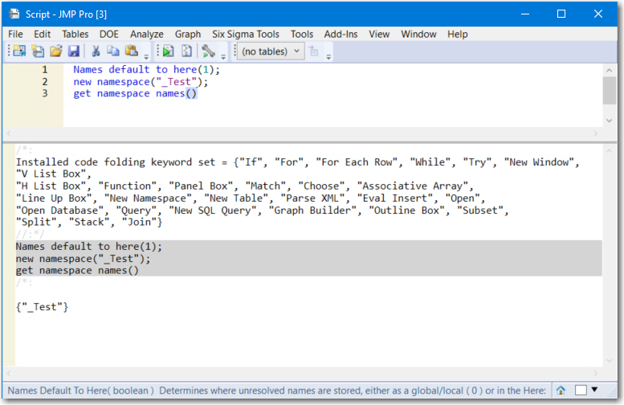624x405 pixels.
Task: Run the script with the green arrow icon
Action: tap(169, 51)
